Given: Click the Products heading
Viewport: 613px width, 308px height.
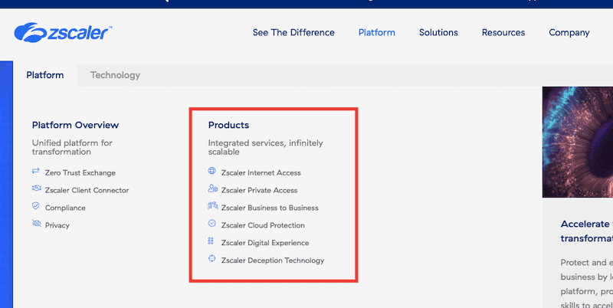Looking at the screenshot, I should point(228,125).
